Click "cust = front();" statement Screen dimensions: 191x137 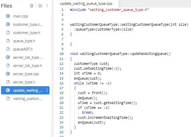coord(93,93)
